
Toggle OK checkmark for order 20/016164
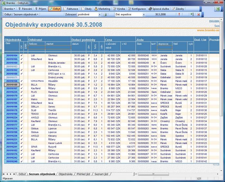tap(22, 55)
